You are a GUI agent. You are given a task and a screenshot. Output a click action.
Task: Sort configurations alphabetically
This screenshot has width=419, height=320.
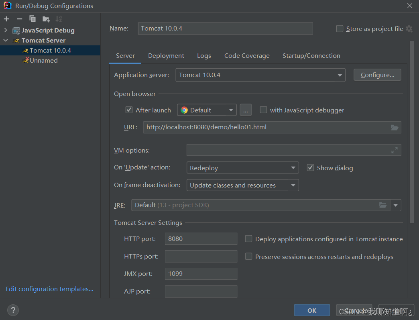pos(59,19)
